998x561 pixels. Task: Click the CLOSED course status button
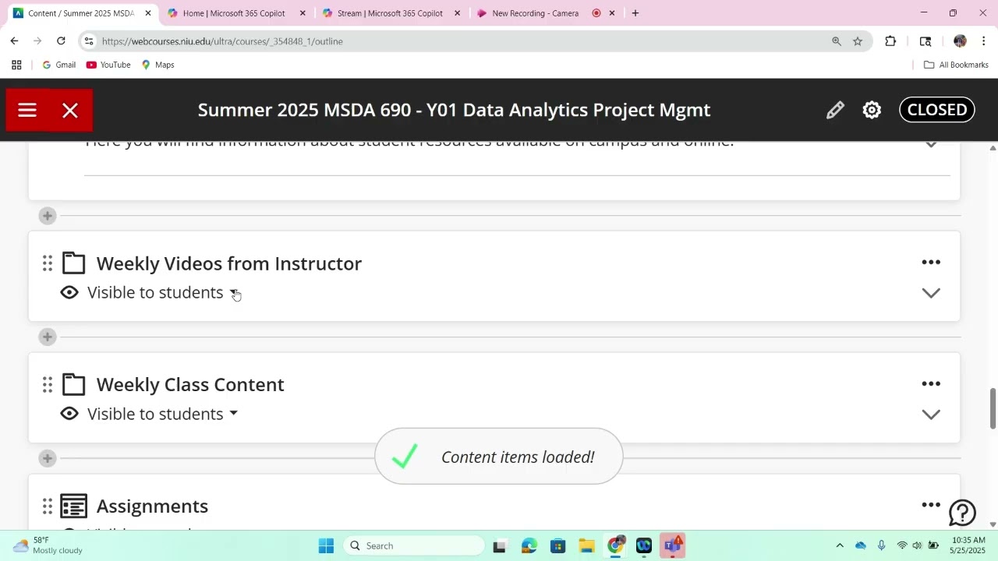click(x=937, y=110)
